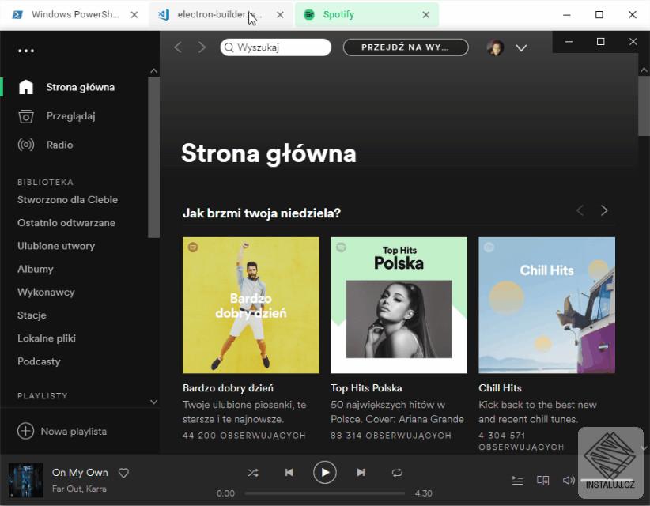Navigate back with the left arrow
650x506 pixels.
click(x=178, y=47)
